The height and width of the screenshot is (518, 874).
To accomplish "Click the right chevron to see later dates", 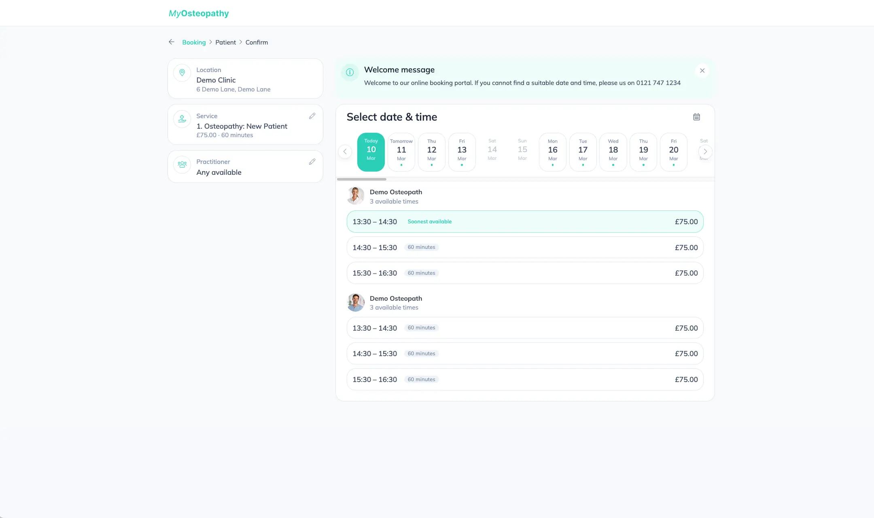I will tap(705, 151).
